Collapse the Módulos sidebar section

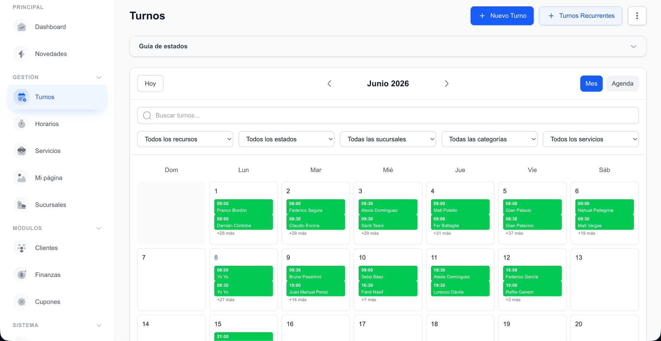pos(99,228)
